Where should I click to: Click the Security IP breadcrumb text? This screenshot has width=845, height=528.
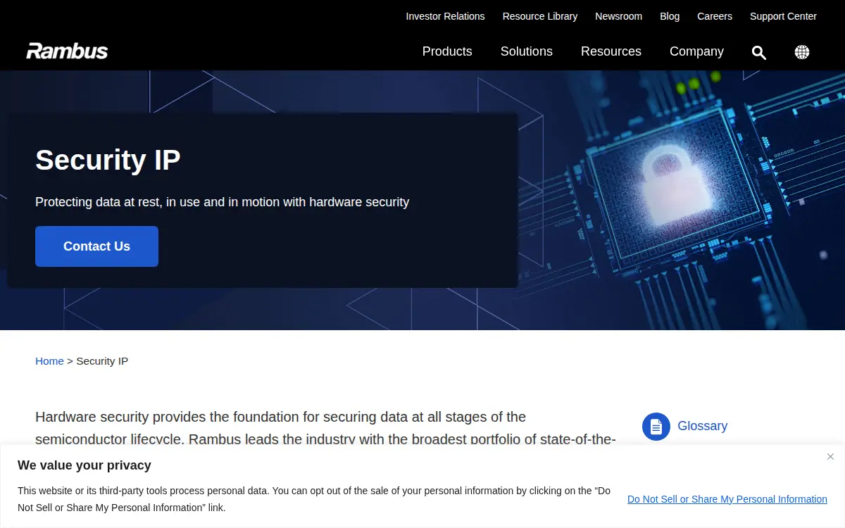(102, 361)
